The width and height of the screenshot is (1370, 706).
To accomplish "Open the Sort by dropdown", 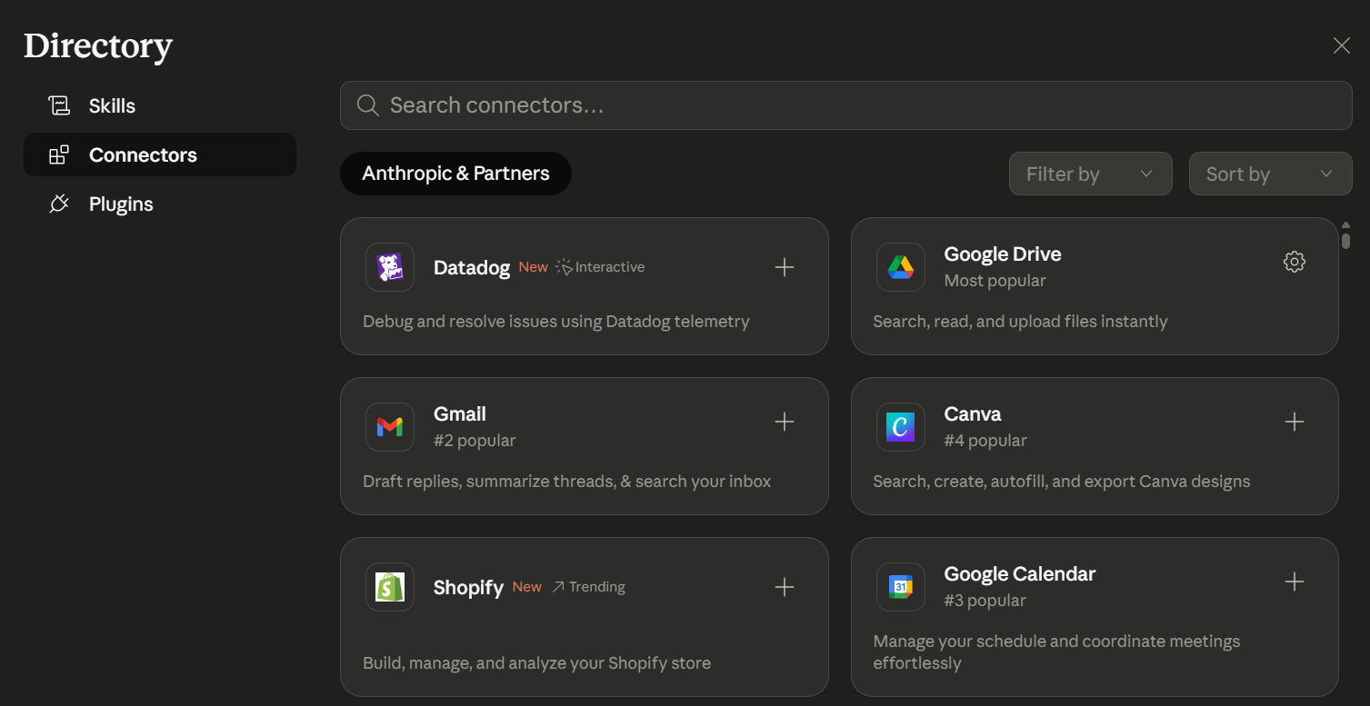I will tap(1270, 174).
